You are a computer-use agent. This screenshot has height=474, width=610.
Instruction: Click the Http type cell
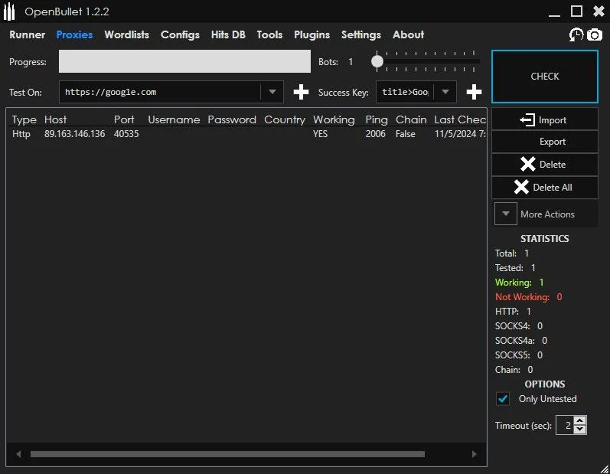click(x=21, y=134)
